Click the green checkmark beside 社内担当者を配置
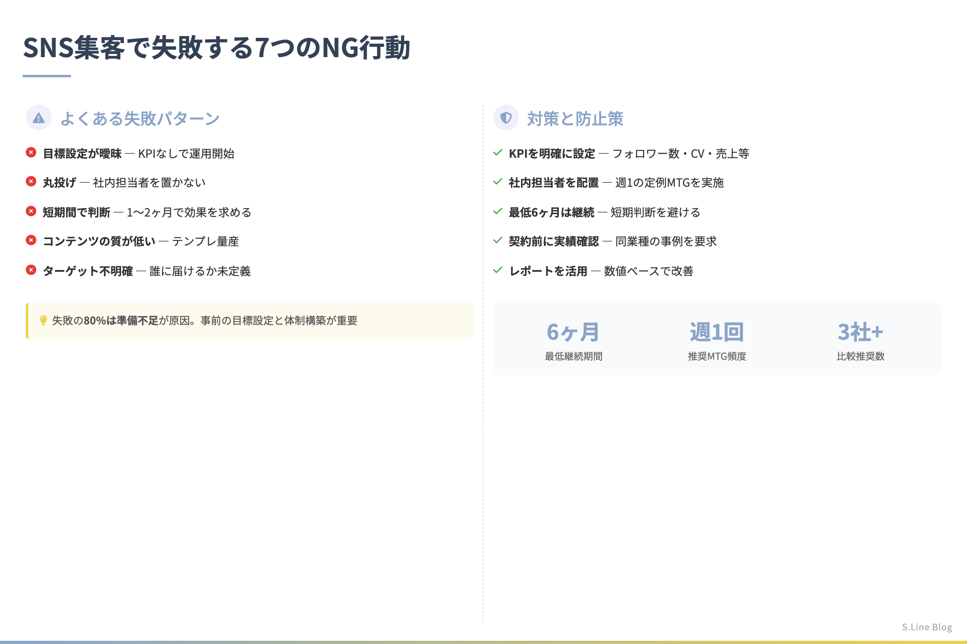967x644 pixels. click(498, 181)
